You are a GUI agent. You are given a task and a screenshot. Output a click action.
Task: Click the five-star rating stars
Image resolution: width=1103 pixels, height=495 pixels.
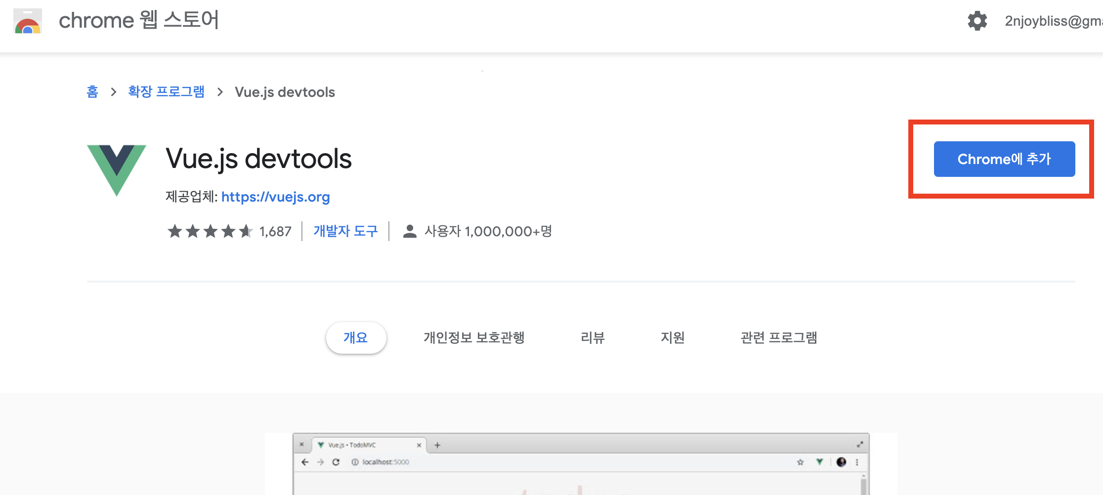pos(210,231)
